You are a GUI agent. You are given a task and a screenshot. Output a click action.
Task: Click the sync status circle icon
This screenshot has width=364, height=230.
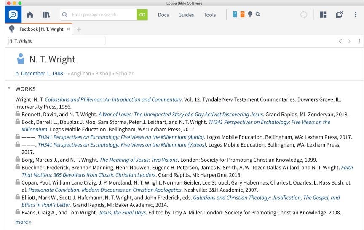304,15
